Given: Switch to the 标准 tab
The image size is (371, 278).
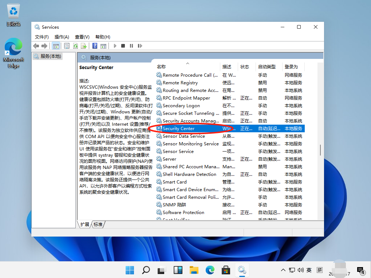Looking at the screenshot, I should click(98, 224).
